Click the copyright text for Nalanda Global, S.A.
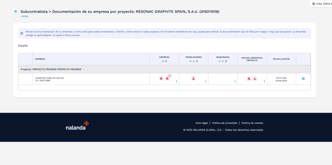This screenshot has height=165, width=332. click(223, 130)
